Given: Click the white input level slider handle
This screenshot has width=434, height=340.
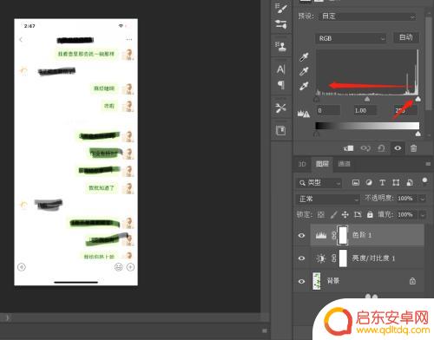Looking at the screenshot, I should tap(418, 99).
